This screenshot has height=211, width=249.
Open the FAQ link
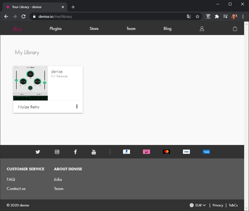pyautogui.click(x=11, y=179)
